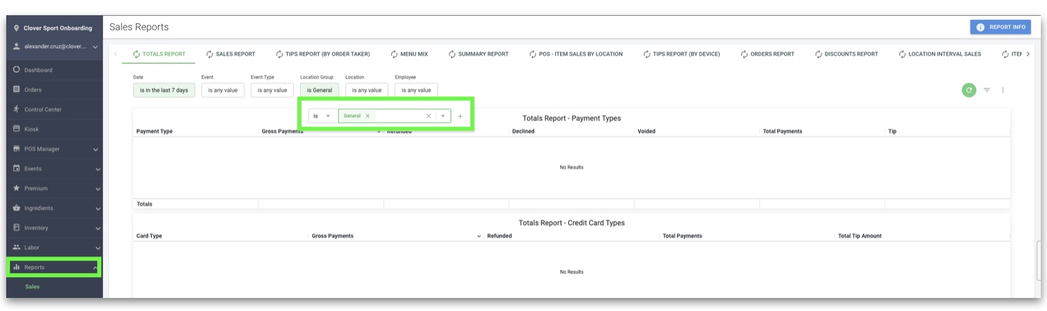Edit the Location filter value
The image size is (1047, 311).
[x=367, y=90]
